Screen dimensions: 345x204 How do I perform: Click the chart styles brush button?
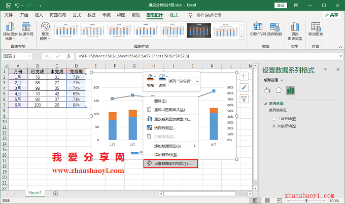click(x=244, y=88)
